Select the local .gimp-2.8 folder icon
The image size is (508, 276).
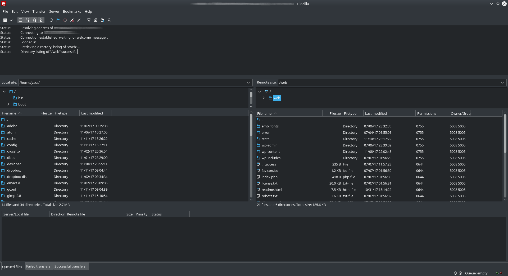3,196
